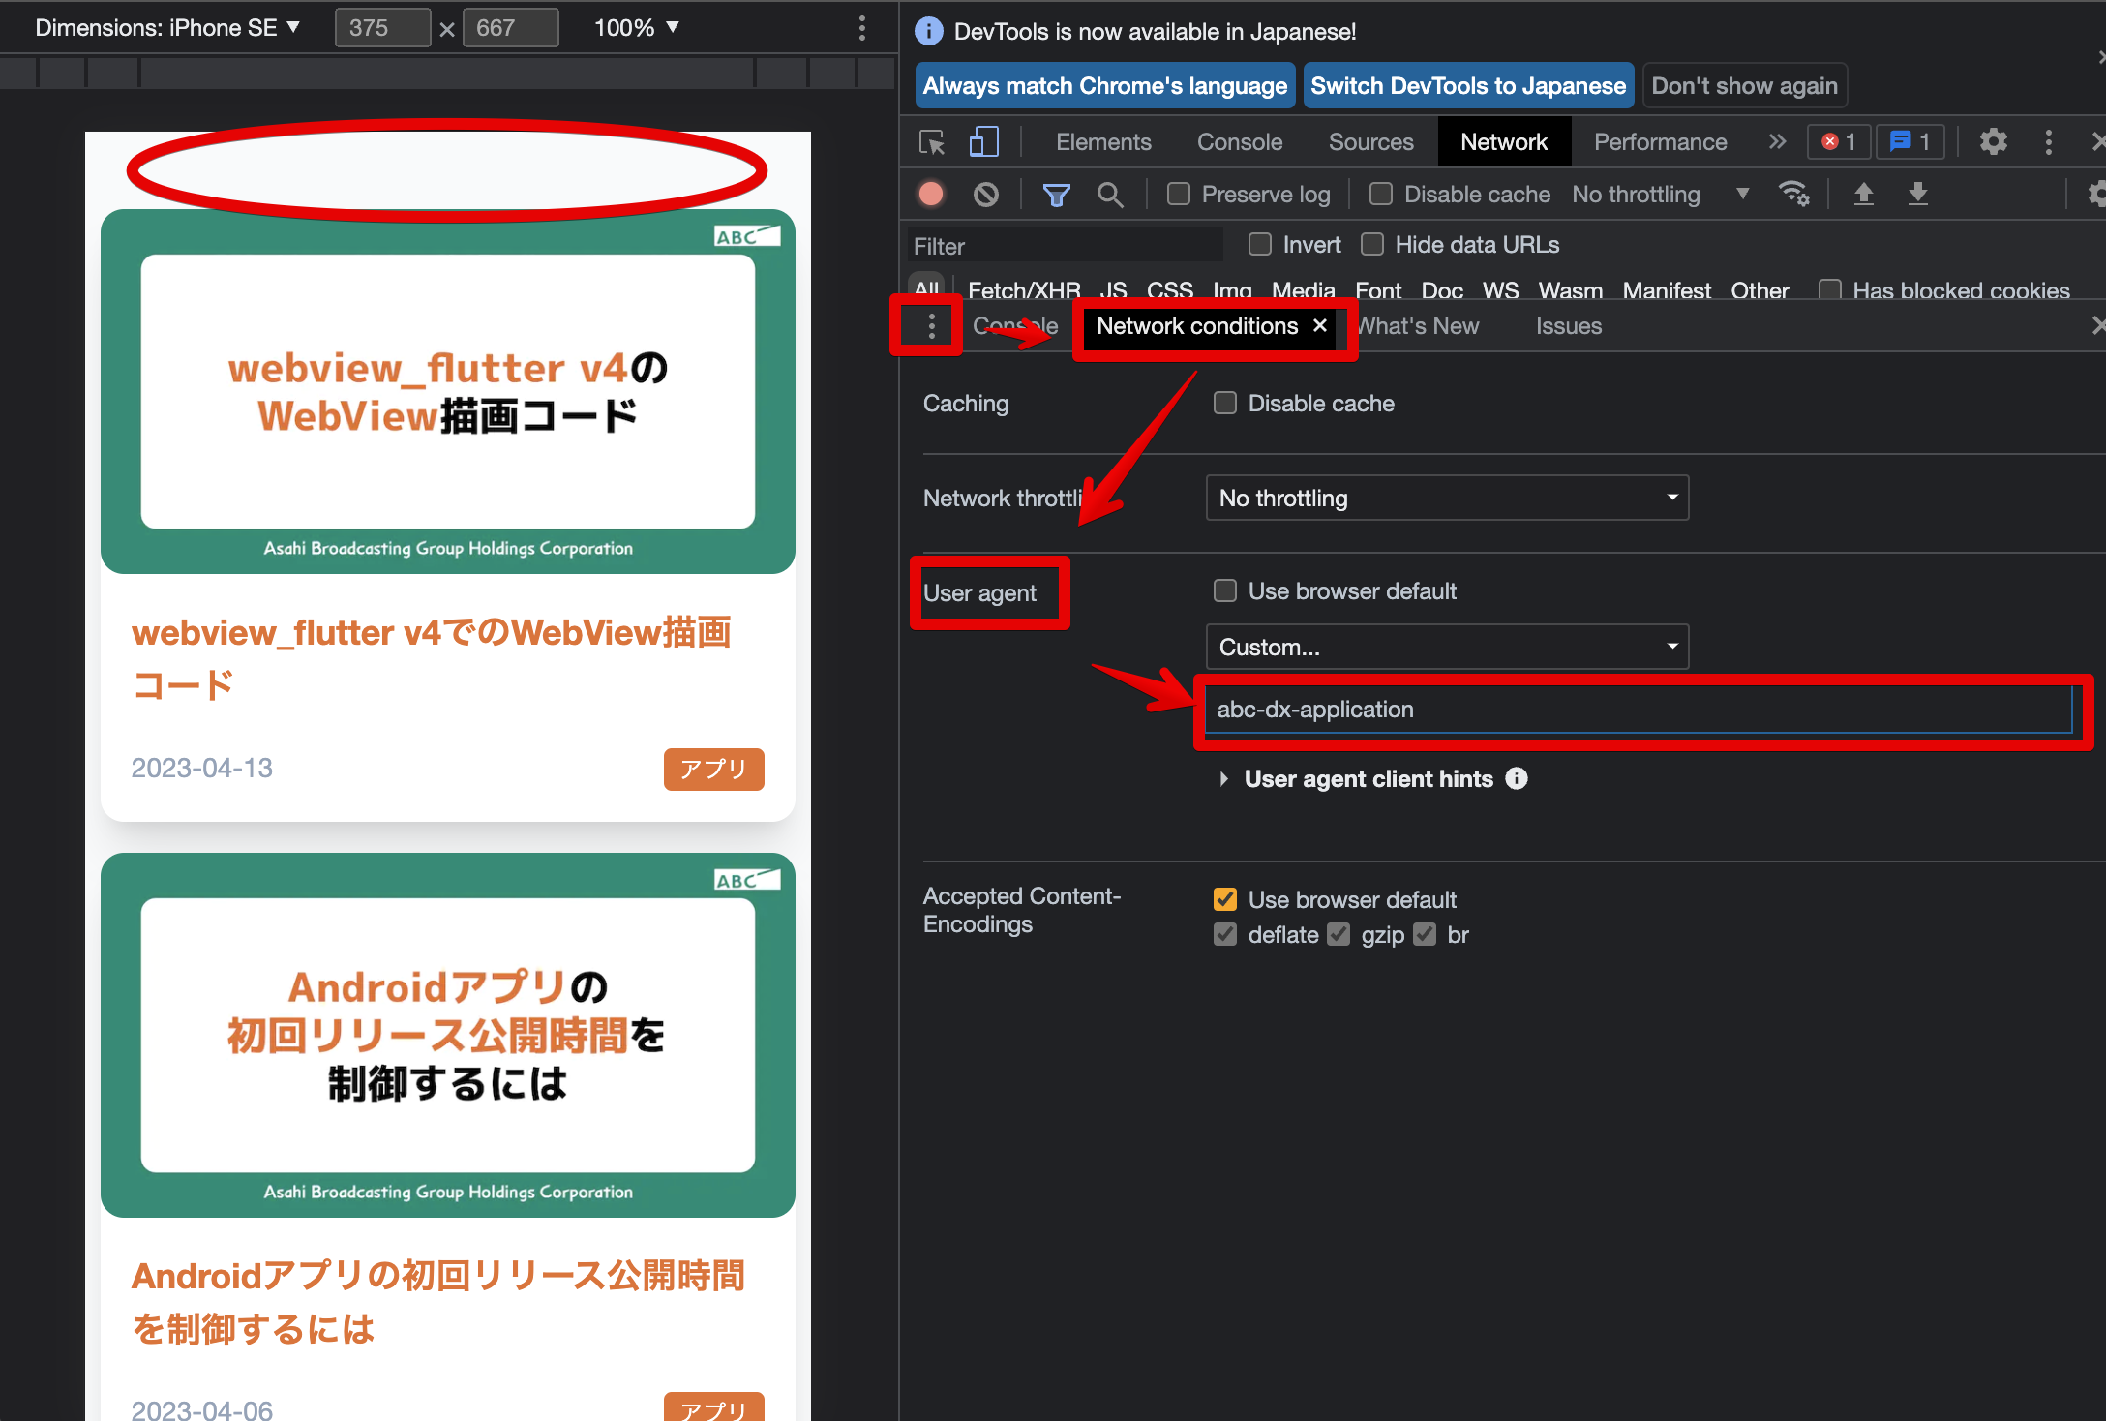Click the import HAR upload icon
This screenshot has width=2106, height=1421.
[1863, 195]
